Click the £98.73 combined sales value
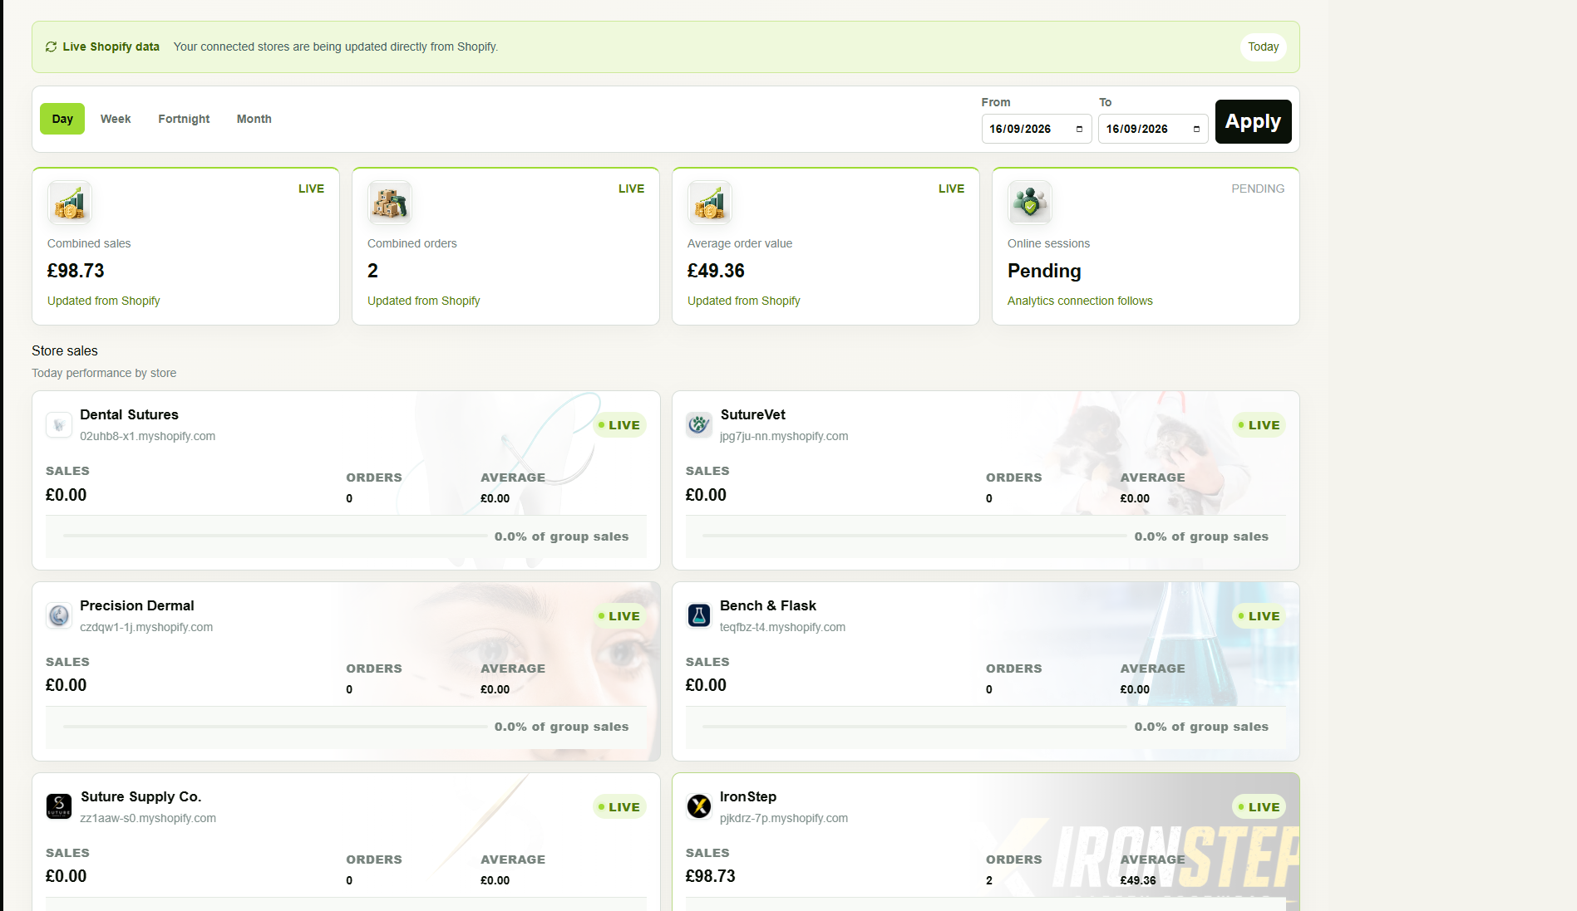Image resolution: width=1577 pixels, height=911 pixels. [x=76, y=271]
